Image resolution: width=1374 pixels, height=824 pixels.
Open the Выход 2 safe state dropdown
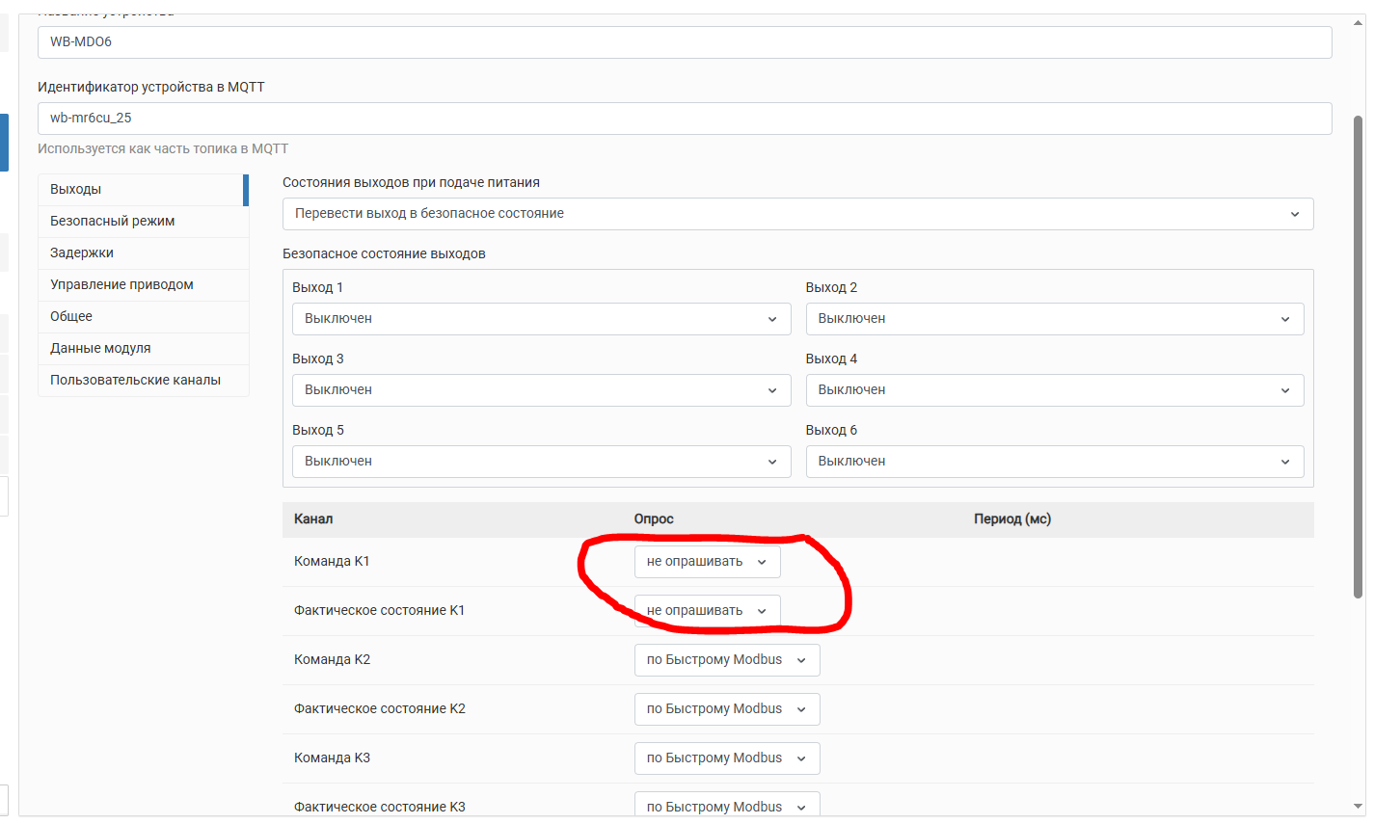[x=1054, y=319]
